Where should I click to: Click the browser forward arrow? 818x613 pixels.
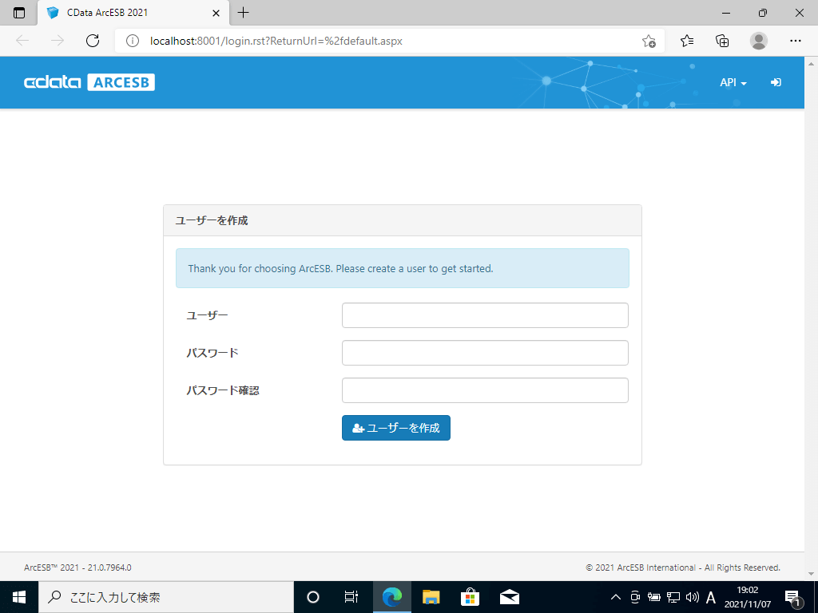[x=58, y=41]
